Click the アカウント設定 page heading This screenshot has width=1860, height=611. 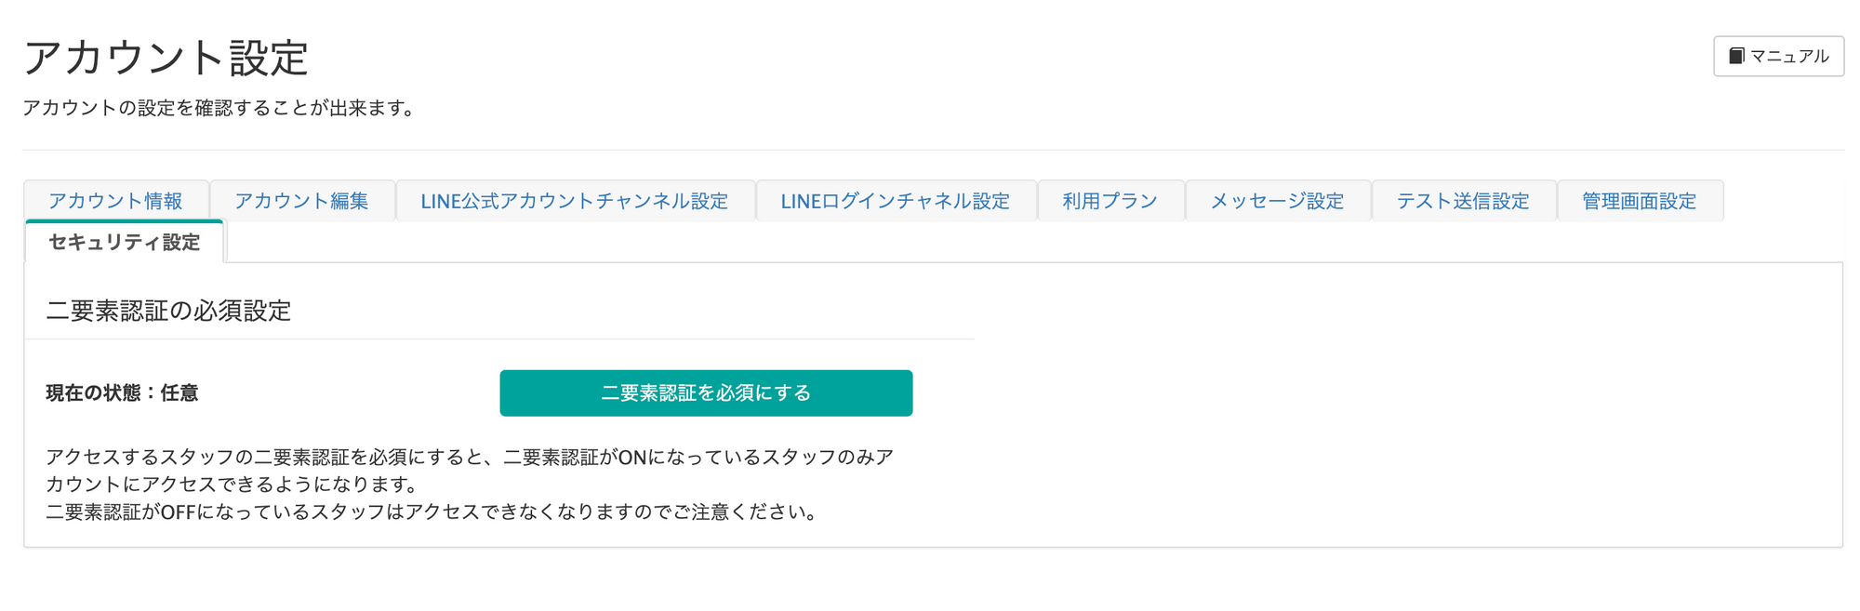[166, 58]
